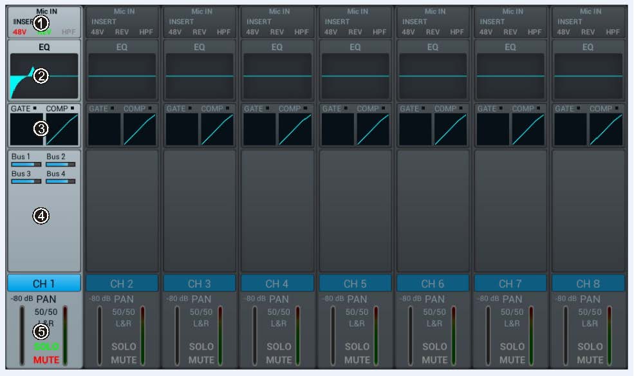The height and width of the screenshot is (376, 634).
Task: Unmute channel 1 with the red MUTE
Action: click(x=46, y=360)
